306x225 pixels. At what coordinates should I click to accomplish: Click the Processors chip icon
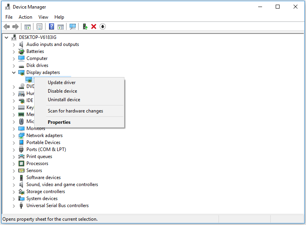pos(21,163)
